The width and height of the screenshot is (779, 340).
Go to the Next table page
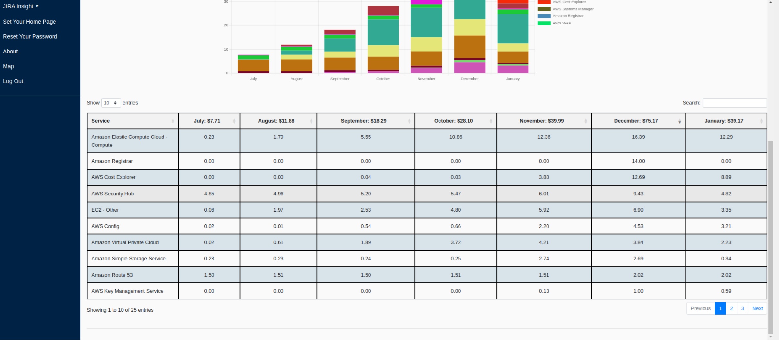click(757, 308)
